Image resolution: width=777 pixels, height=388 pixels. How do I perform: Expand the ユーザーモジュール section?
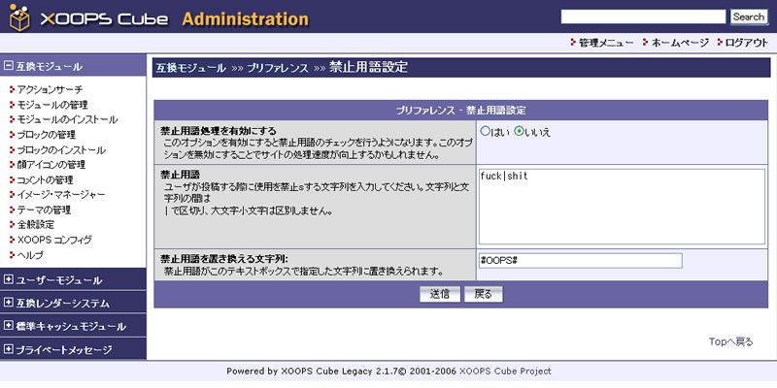pos(8,280)
